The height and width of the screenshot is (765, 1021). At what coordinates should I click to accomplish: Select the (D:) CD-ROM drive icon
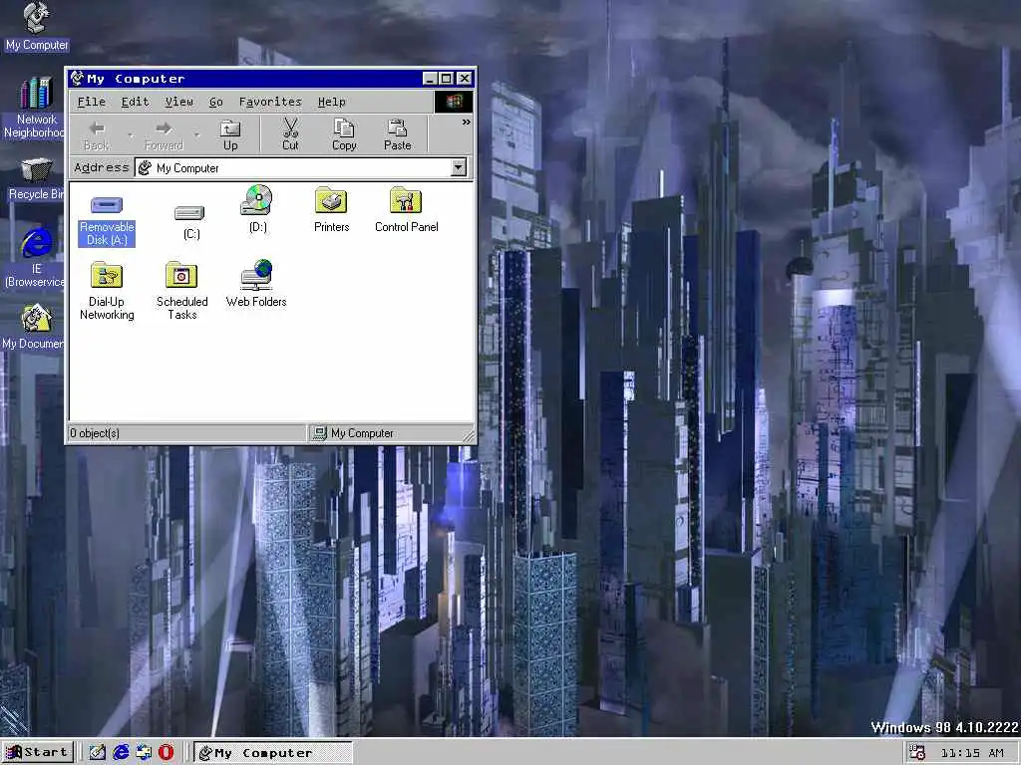[258, 209]
